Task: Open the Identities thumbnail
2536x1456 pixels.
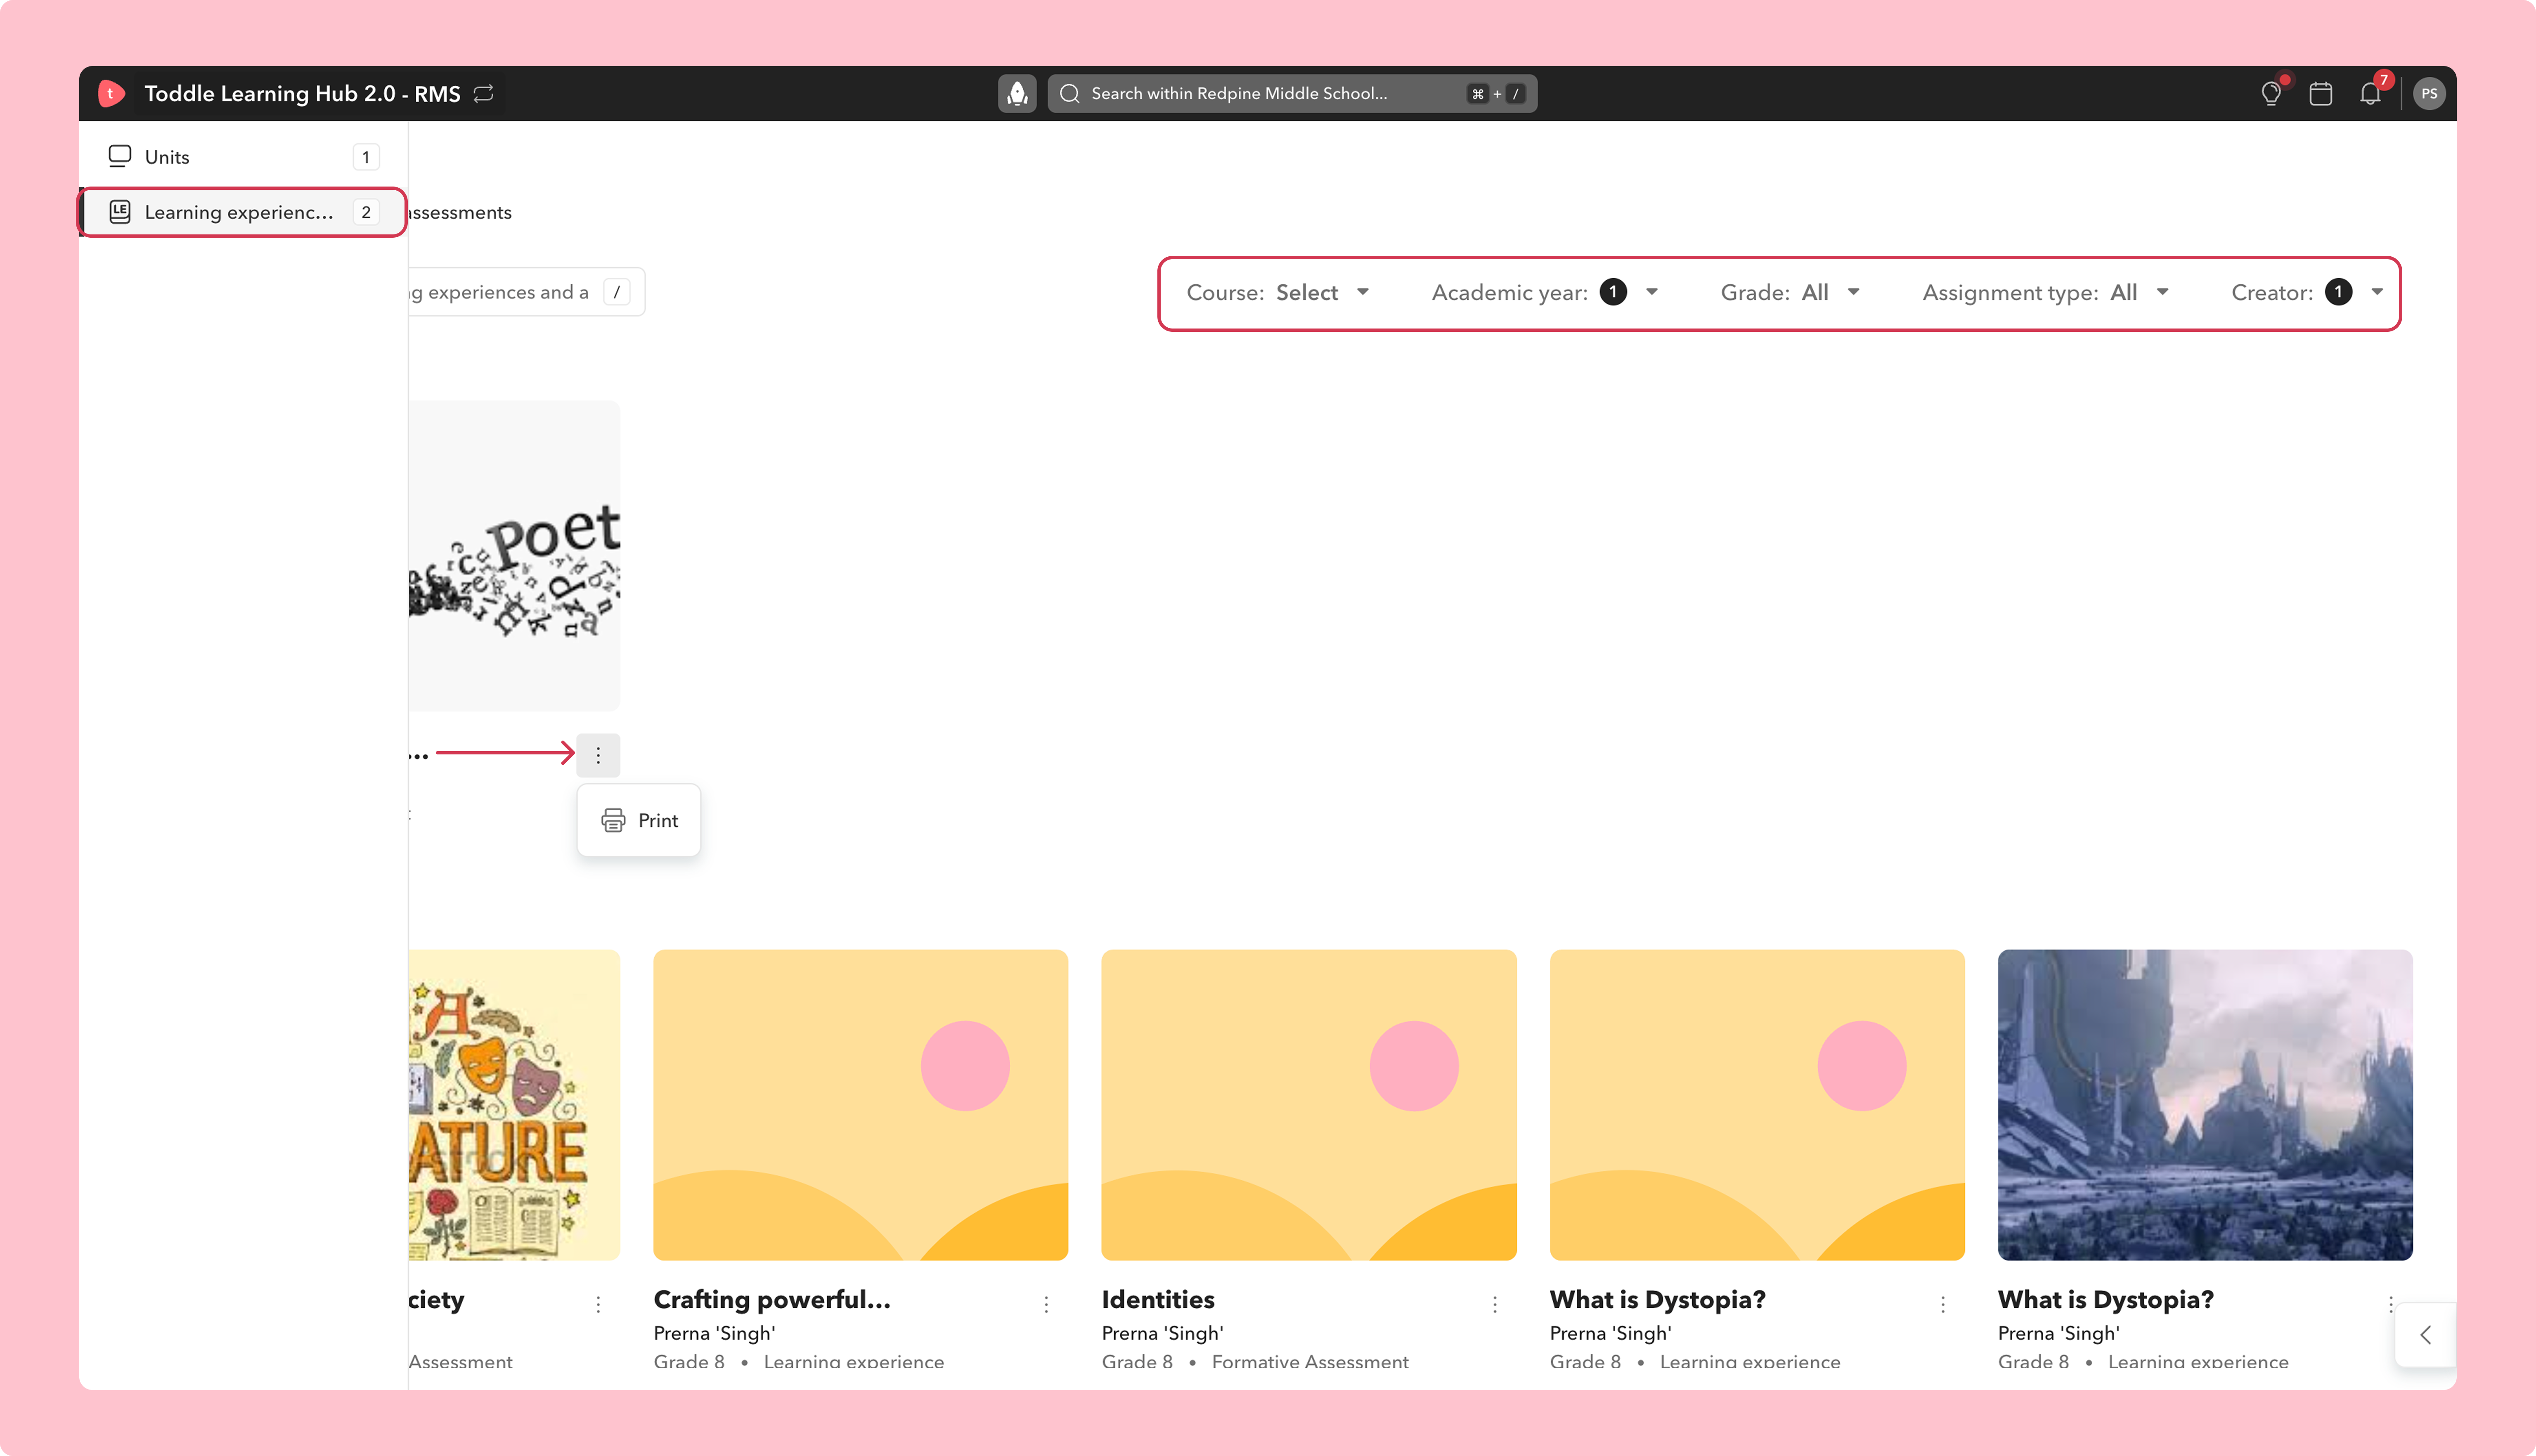Action: pyautogui.click(x=1308, y=1105)
